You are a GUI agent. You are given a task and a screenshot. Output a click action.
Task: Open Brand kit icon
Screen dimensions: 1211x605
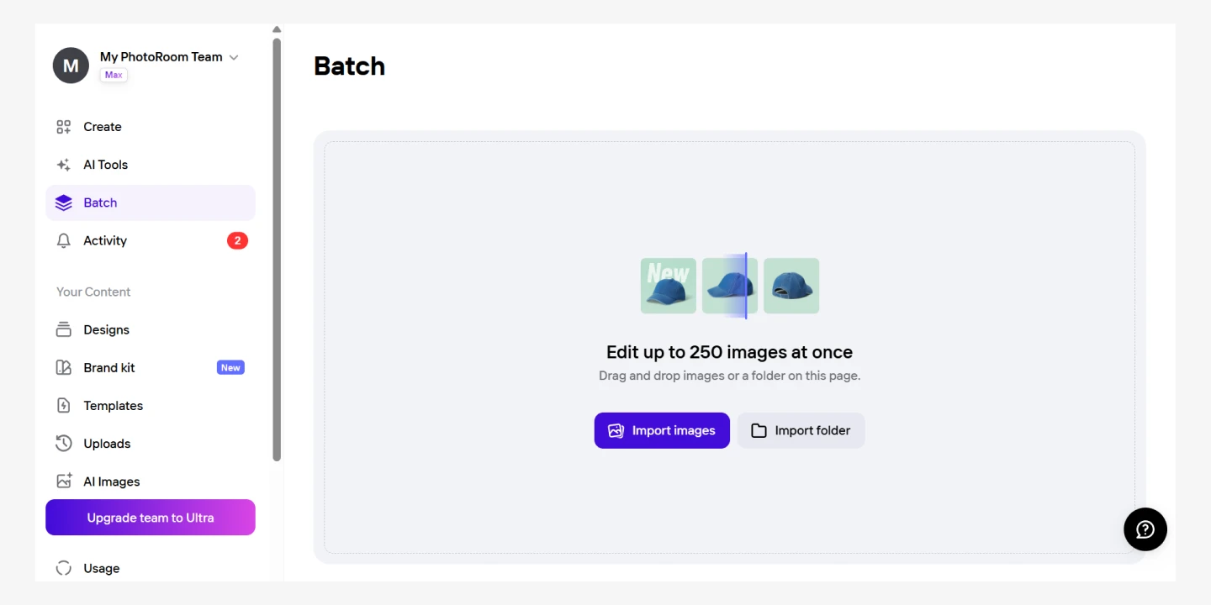[x=64, y=368]
